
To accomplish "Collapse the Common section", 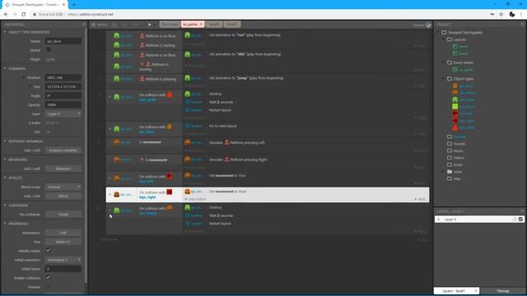I will 5,68.
